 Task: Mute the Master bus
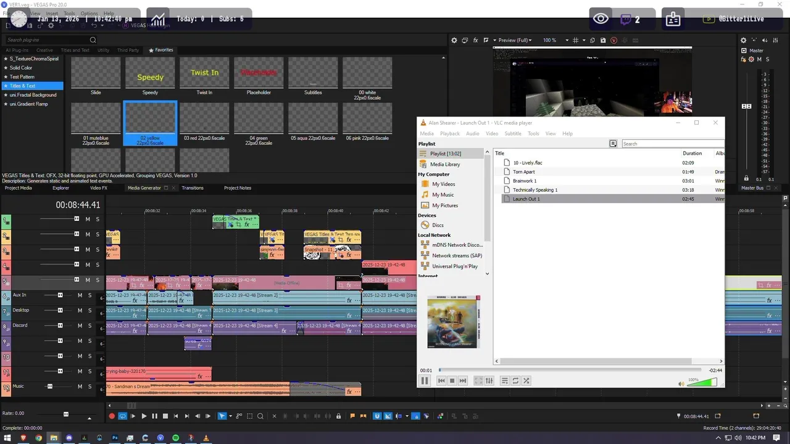pyautogui.click(x=759, y=59)
